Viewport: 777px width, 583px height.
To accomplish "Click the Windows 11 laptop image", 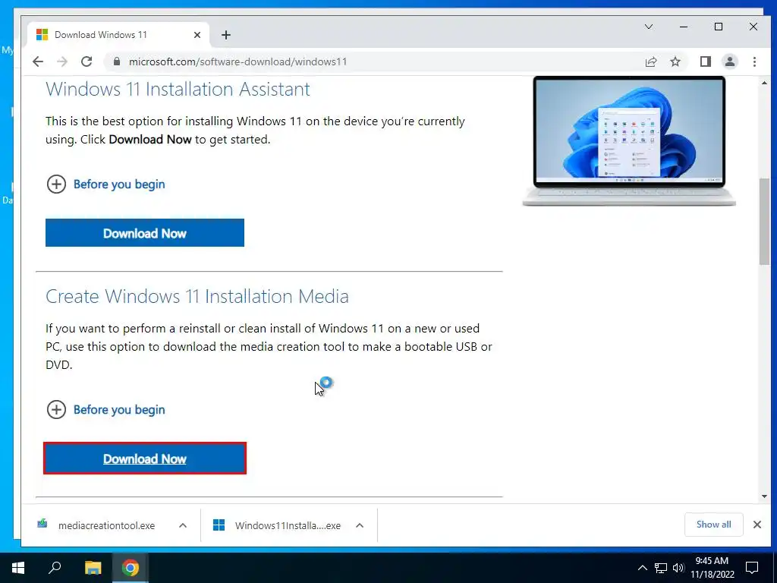I will tap(629, 140).
